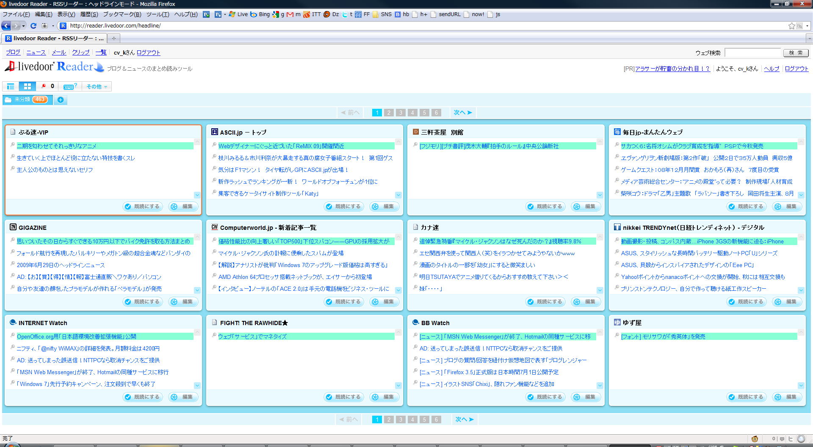The width and height of the screenshot is (813, 447).
Task: Go back with the browser back arrow
Action: pyautogui.click(x=6, y=26)
